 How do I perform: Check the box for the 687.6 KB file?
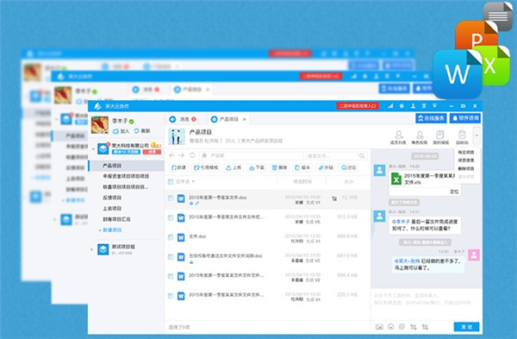tap(171, 257)
